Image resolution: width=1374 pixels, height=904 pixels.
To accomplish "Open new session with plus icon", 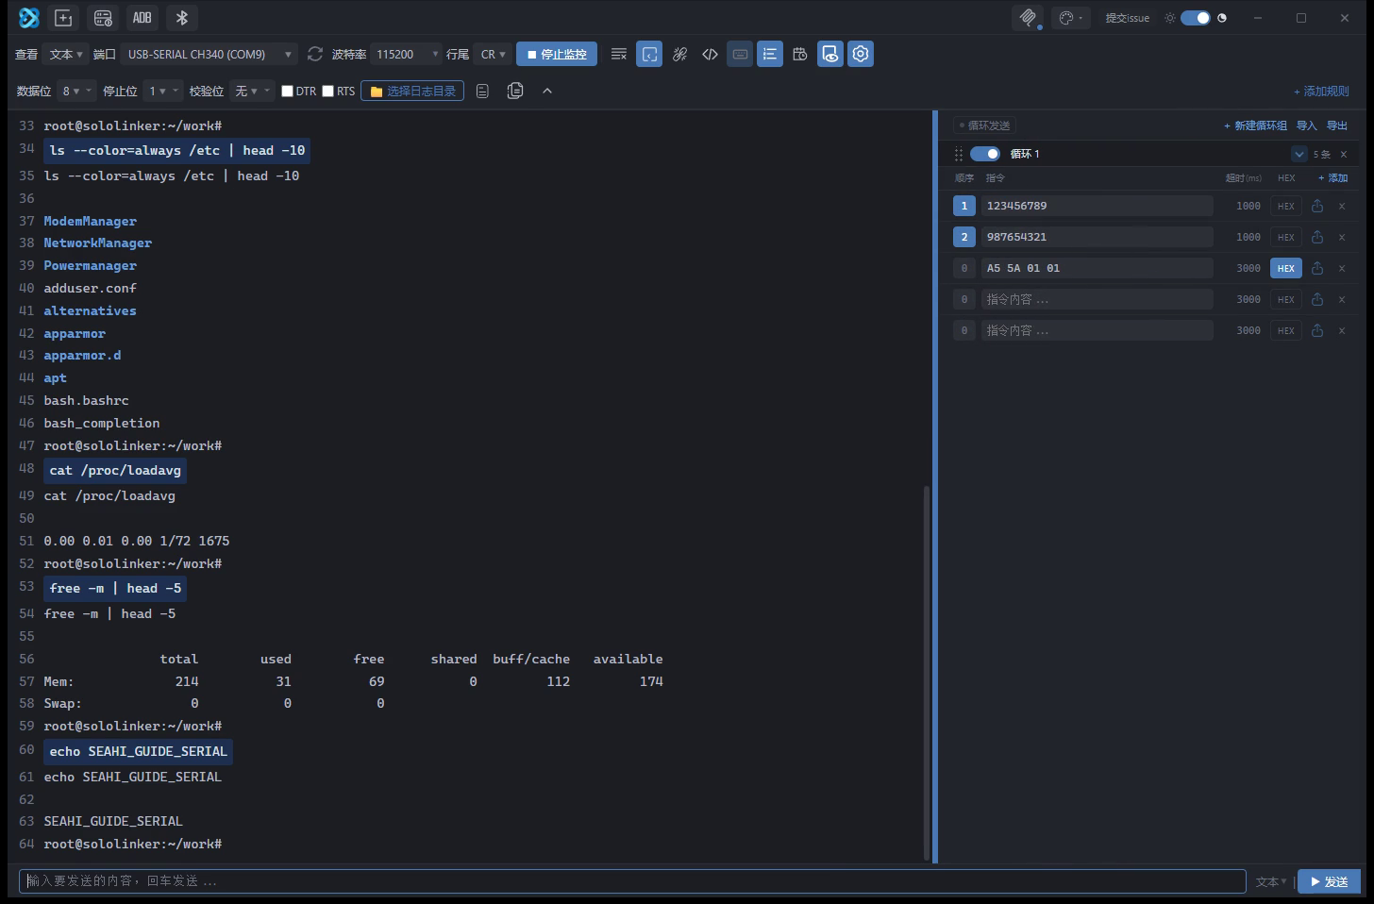I will click(63, 18).
